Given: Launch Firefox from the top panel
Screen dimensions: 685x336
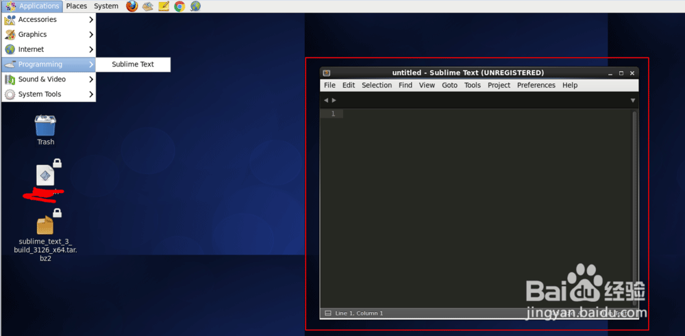Looking at the screenshot, I should click(x=132, y=6).
